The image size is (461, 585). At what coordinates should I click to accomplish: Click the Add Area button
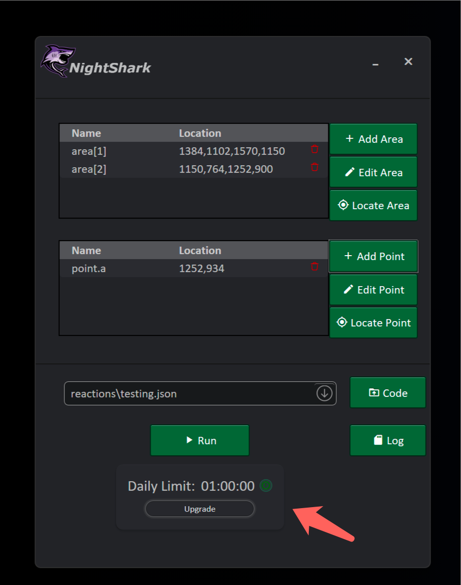pos(373,139)
